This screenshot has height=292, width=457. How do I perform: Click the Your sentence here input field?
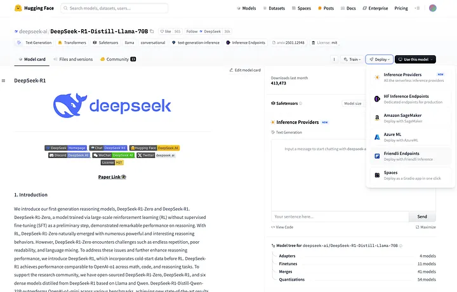click(x=340, y=216)
